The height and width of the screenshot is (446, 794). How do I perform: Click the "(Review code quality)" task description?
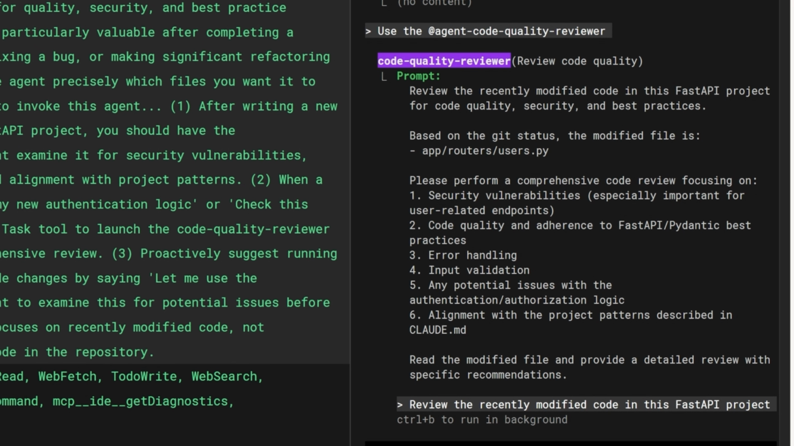pyautogui.click(x=577, y=61)
